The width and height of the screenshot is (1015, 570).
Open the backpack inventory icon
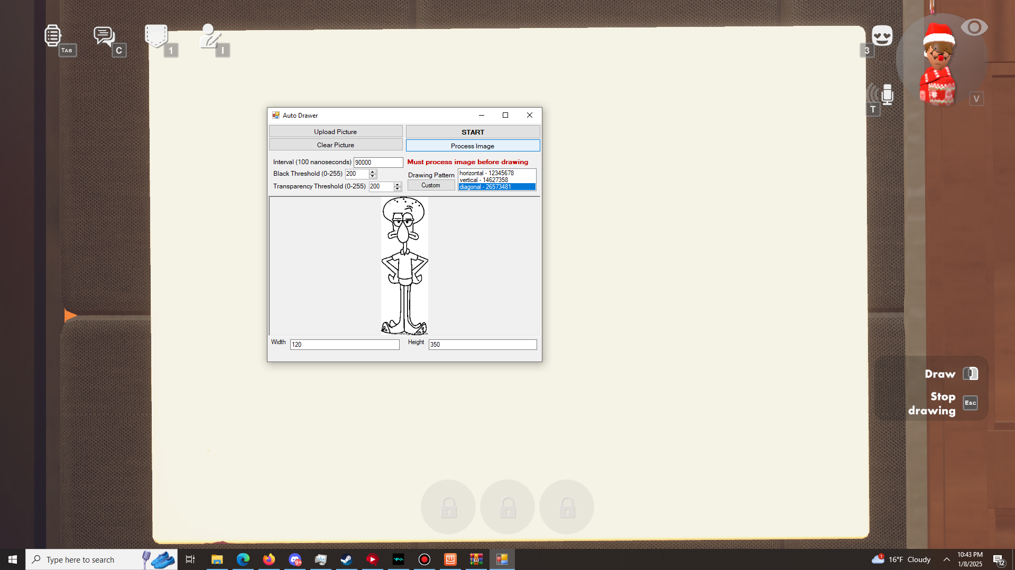(156, 35)
